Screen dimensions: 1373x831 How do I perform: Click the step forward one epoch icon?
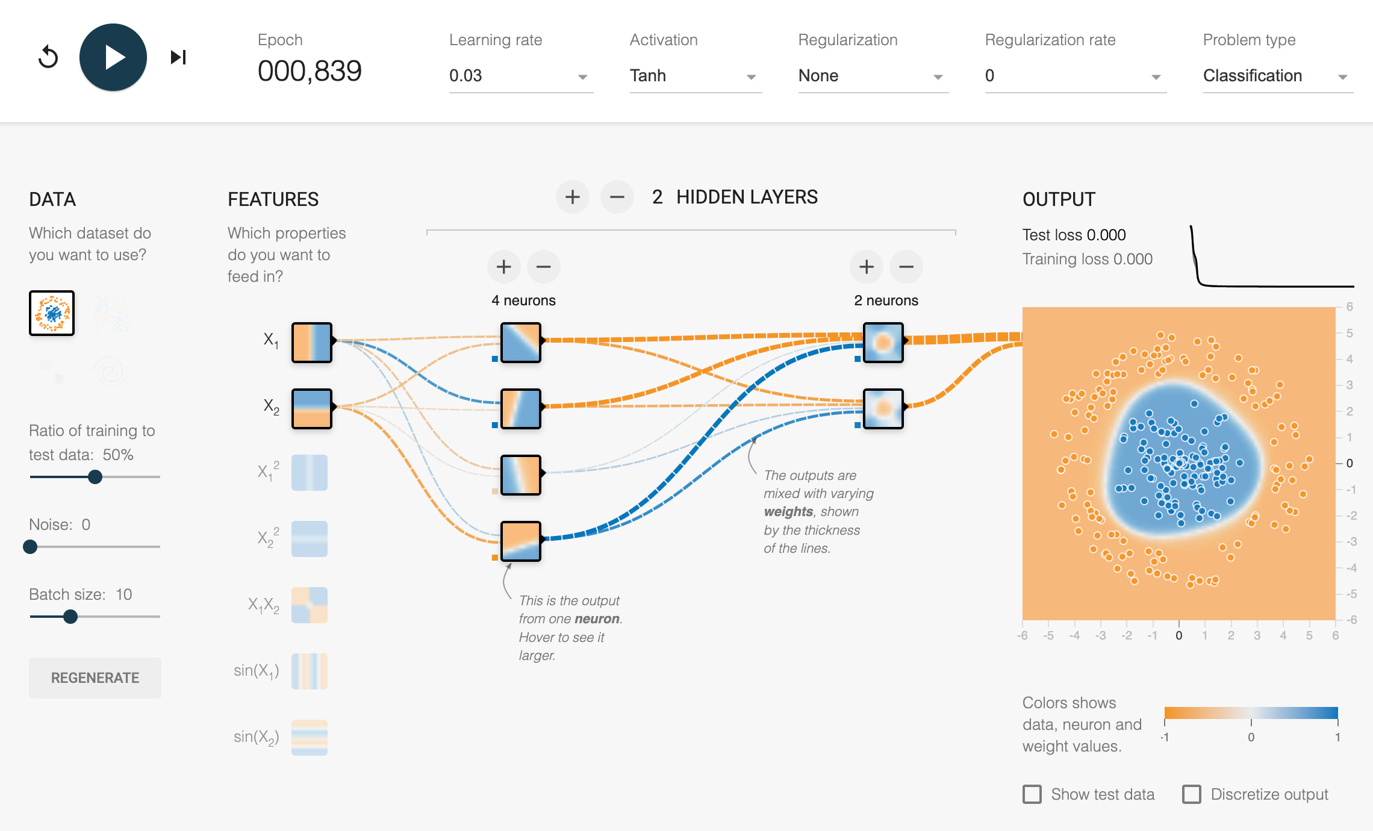[x=178, y=58]
